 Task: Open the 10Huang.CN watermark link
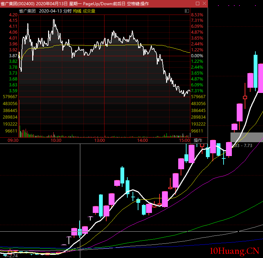click(x=234, y=251)
